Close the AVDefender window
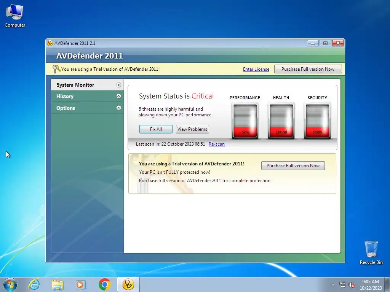The height and width of the screenshot is (292, 390). click(338, 43)
